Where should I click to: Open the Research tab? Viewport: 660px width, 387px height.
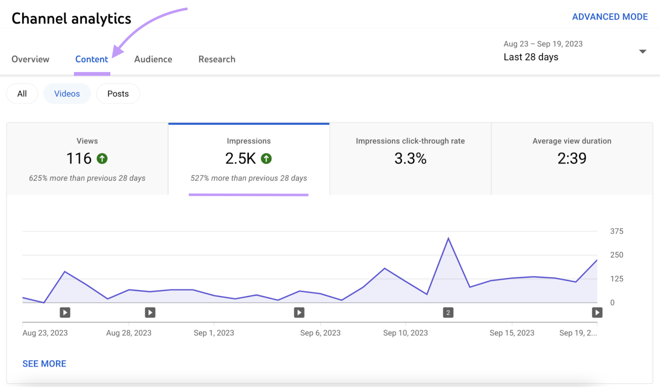click(x=217, y=59)
